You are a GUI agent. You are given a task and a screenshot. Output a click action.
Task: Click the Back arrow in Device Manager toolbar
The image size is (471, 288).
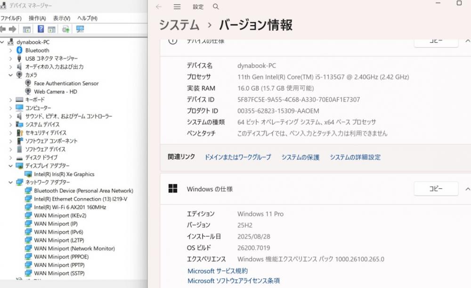click(2, 29)
